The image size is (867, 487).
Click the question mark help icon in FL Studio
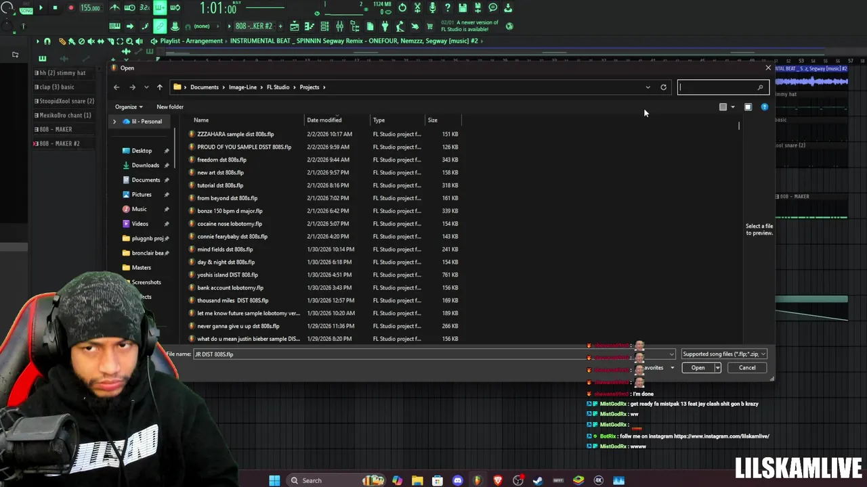(448, 7)
